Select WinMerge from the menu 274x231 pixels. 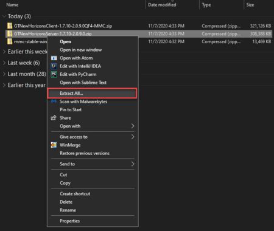70,145
